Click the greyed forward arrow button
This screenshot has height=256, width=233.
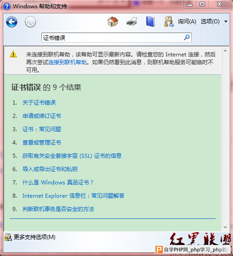click(x=30, y=22)
